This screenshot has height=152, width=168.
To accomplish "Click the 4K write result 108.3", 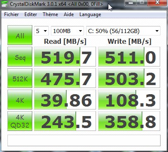I will (129, 100).
